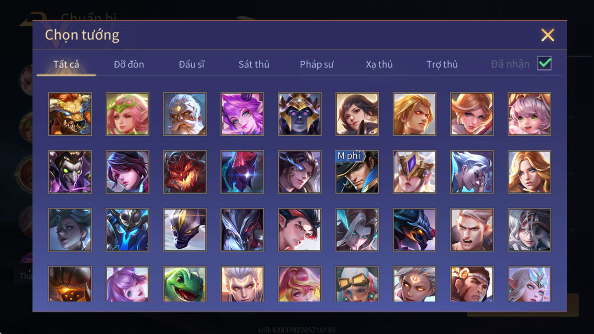
Task: Close the Chọn tướng dialog
Action: pos(548,35)
